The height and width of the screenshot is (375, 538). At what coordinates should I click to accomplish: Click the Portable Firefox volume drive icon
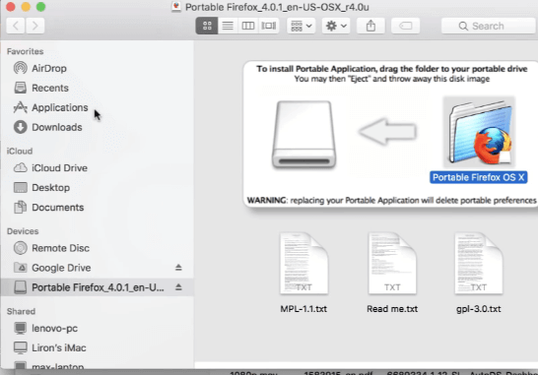tap(21, 287)
